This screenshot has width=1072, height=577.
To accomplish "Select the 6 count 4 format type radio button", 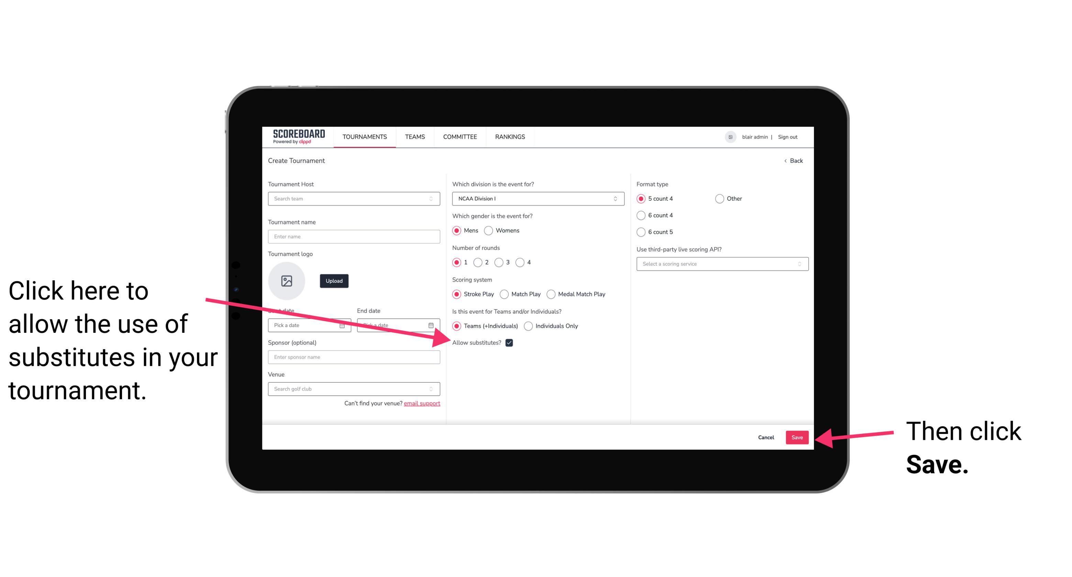I will 640,216.
